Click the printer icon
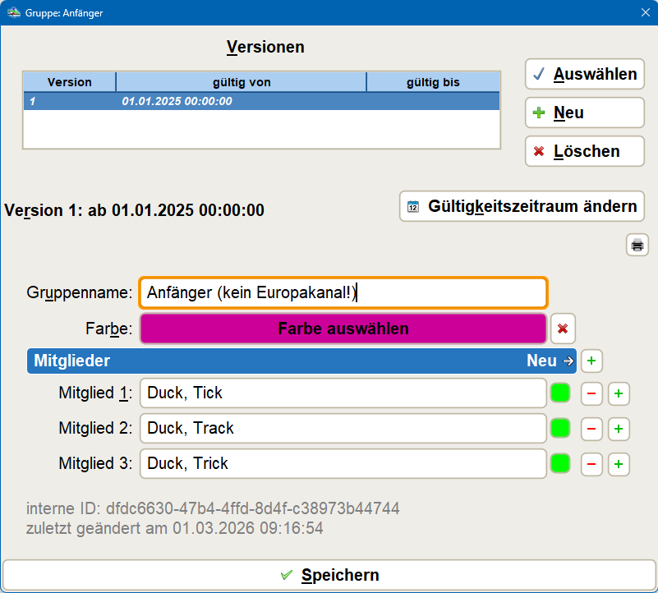 point(637,245)
